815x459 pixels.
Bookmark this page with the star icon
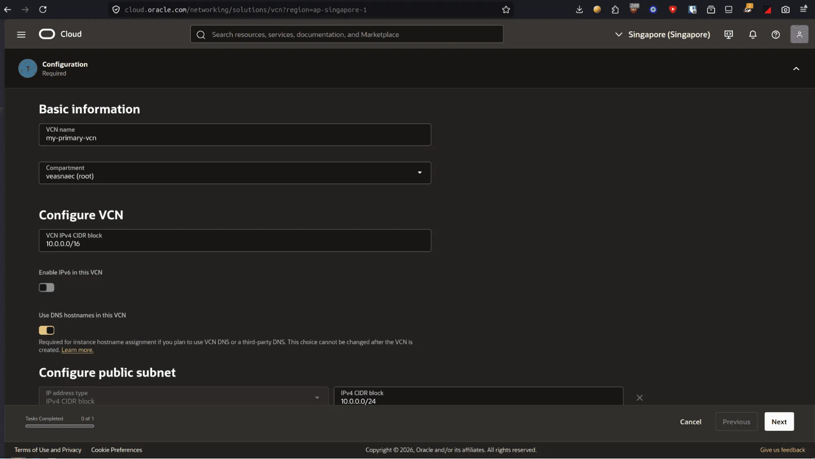(506, 9)
